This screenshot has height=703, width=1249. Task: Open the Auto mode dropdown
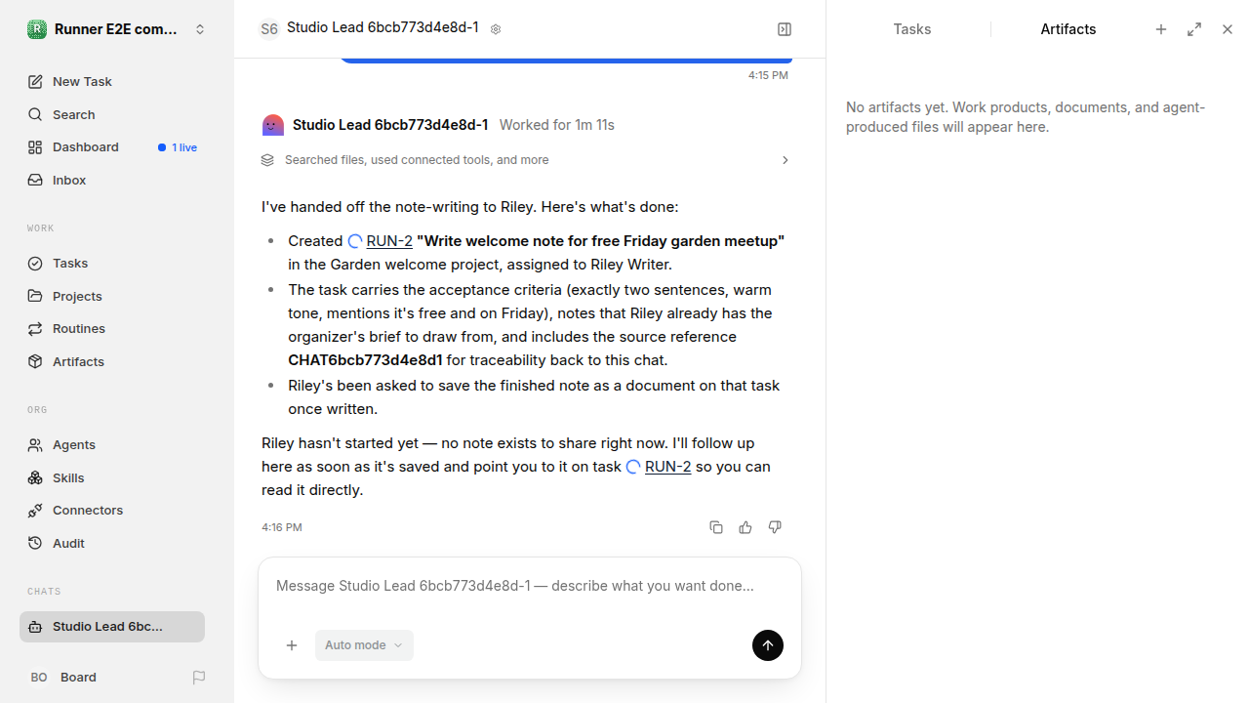point(364,645)
